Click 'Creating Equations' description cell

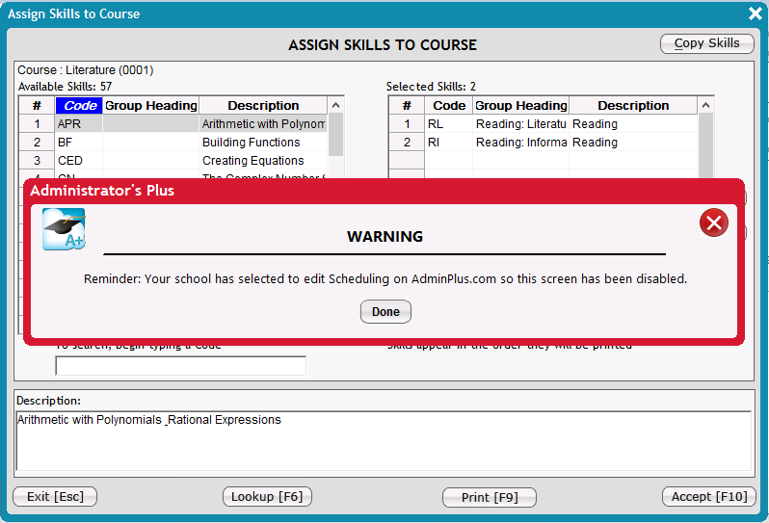click(x=263, y=160)
